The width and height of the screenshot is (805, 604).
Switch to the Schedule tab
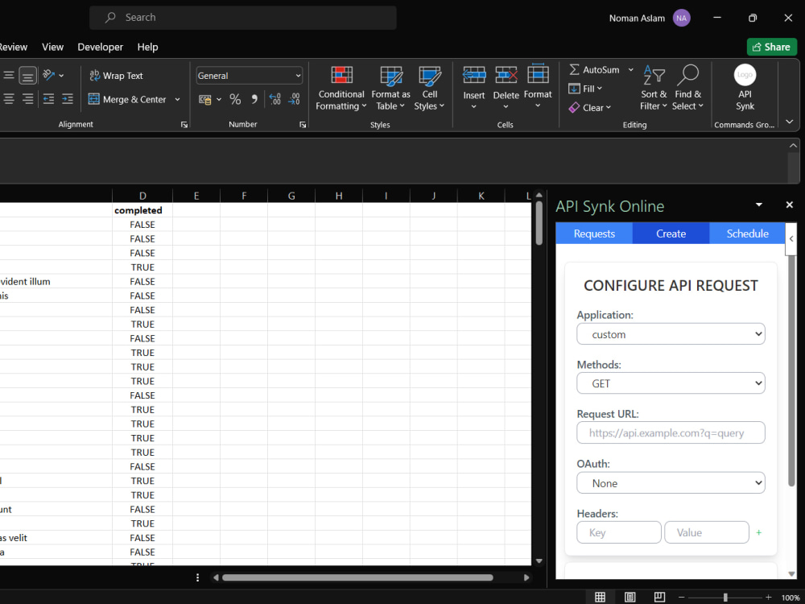(747, 234)
